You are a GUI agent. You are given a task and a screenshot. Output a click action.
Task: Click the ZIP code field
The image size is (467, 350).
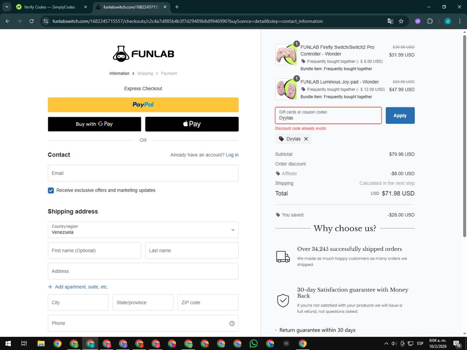coord(208,303)
